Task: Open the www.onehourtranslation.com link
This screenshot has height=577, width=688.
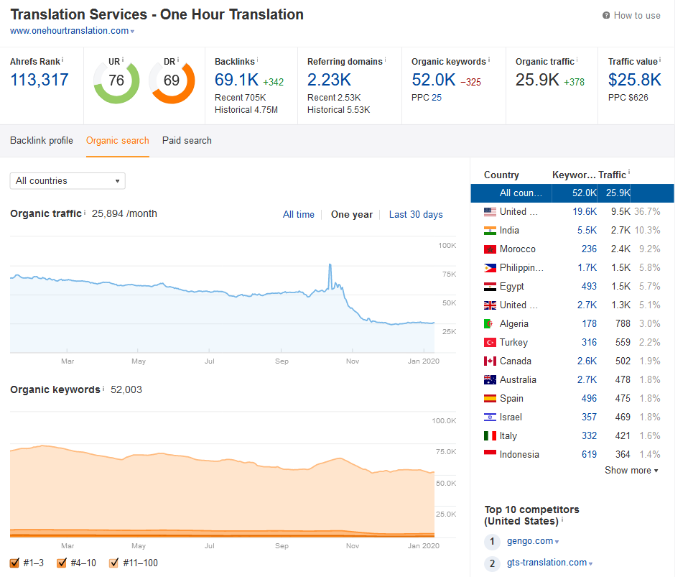Action: click(x=70, y=31)
